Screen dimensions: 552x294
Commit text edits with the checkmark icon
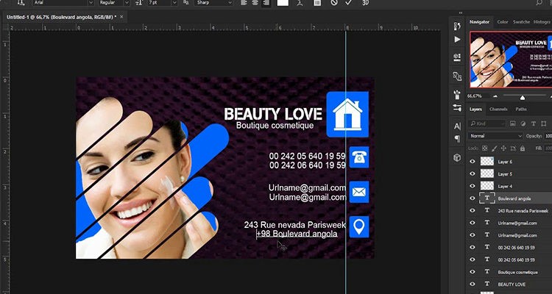pyautogui.click(x=349, y=2)
